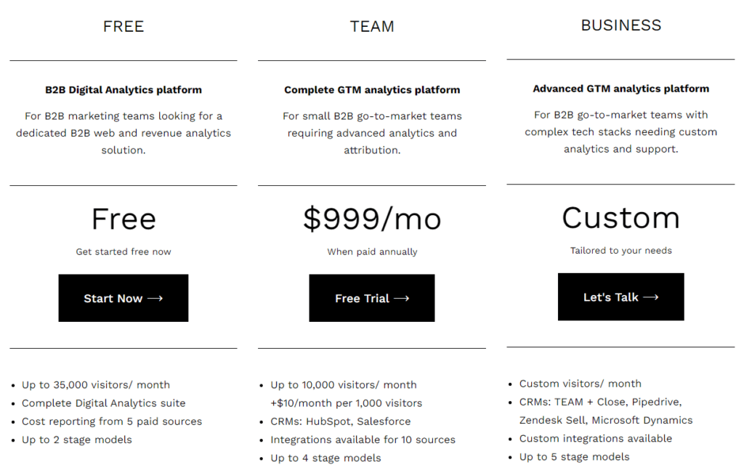The width and height of the screenshot is (744, 473).
Task: Click the arrow icon in Let's Talk button
Action: 650,296
